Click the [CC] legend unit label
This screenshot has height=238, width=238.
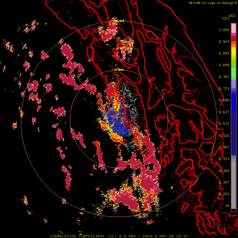pyautogui.click(x=226, y=18)
